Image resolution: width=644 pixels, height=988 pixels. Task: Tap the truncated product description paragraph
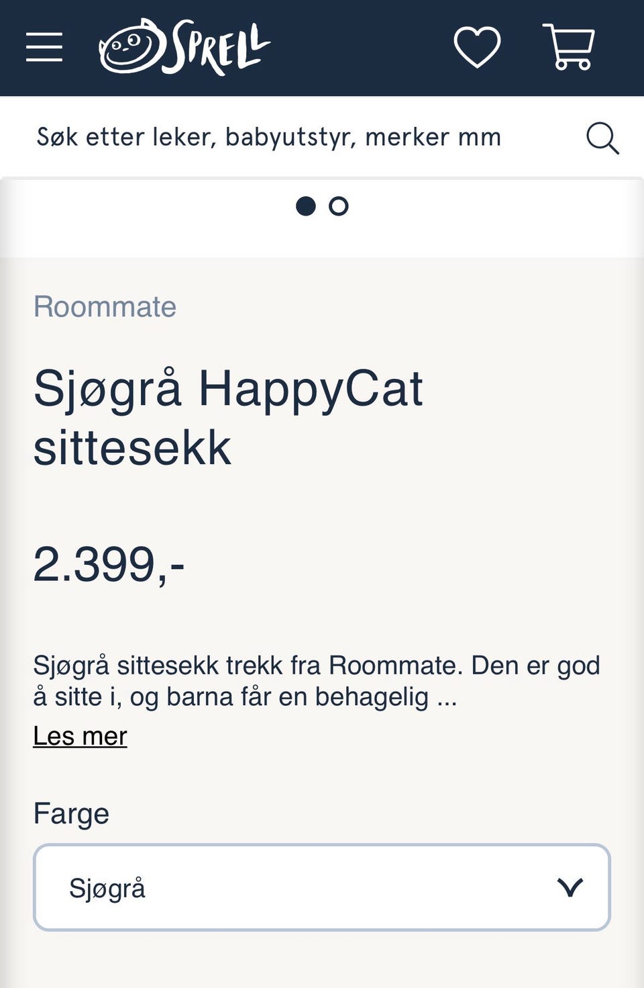point(317,681)
